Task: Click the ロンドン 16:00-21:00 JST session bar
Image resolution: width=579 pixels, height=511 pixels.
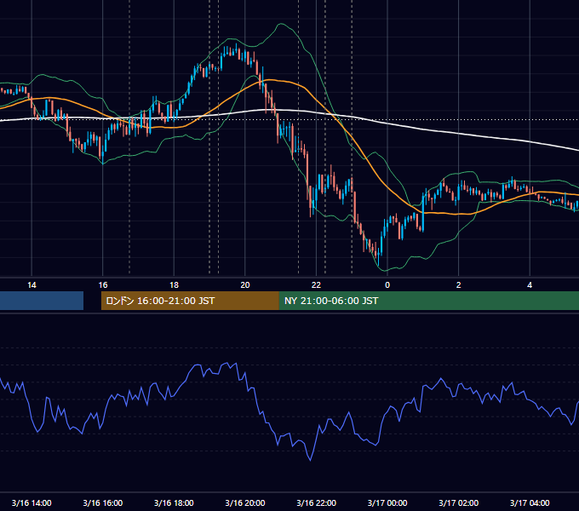Action: click(190, 301)
